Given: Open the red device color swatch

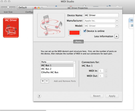Looking at the screenshot, I should [74, 33].
